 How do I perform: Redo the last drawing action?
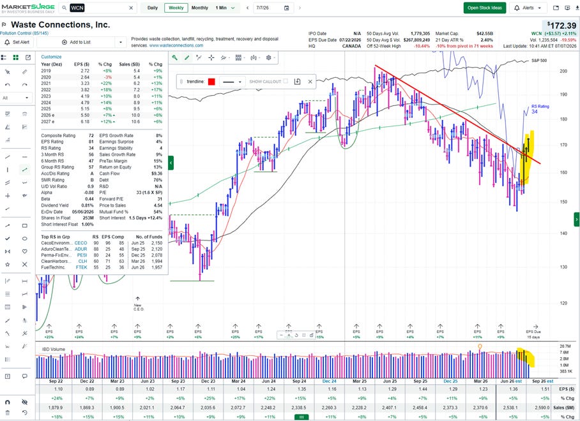(x=24, y=85)
